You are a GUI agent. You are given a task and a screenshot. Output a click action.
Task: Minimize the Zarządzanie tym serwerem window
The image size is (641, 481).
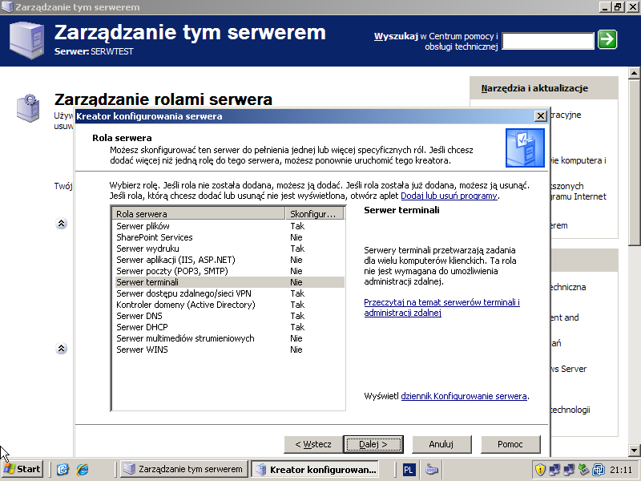[x=606, y=7]
